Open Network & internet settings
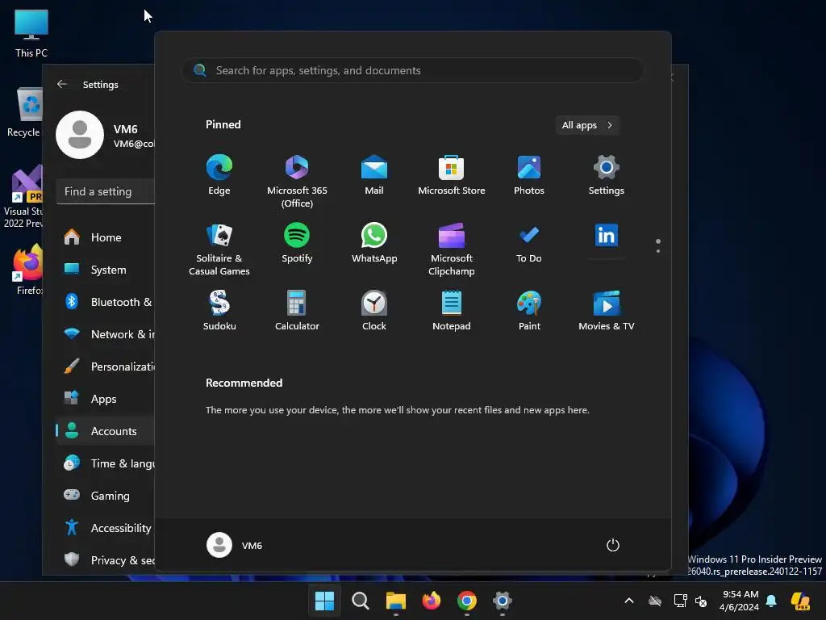Image resolution: width=826 pixels, height=620 pixels. (106, 334)
